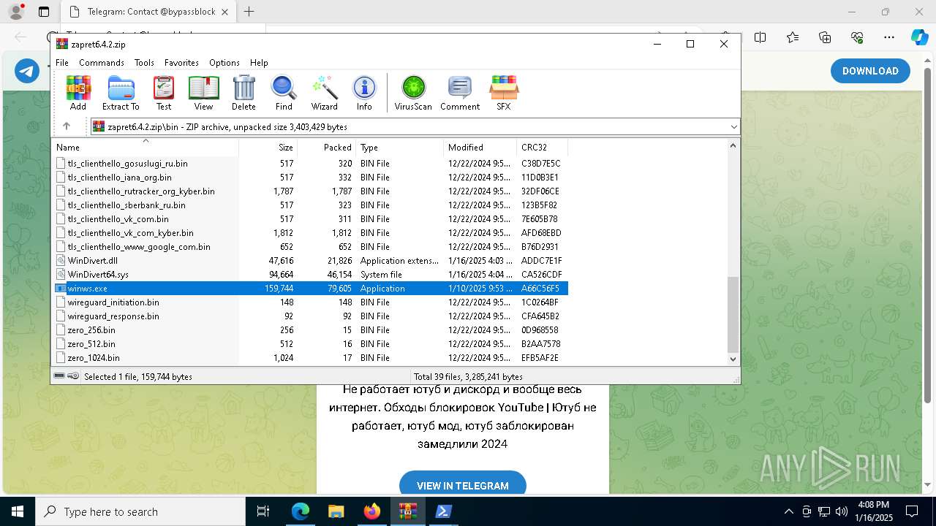Open the volume icon in the system tray

842,511
